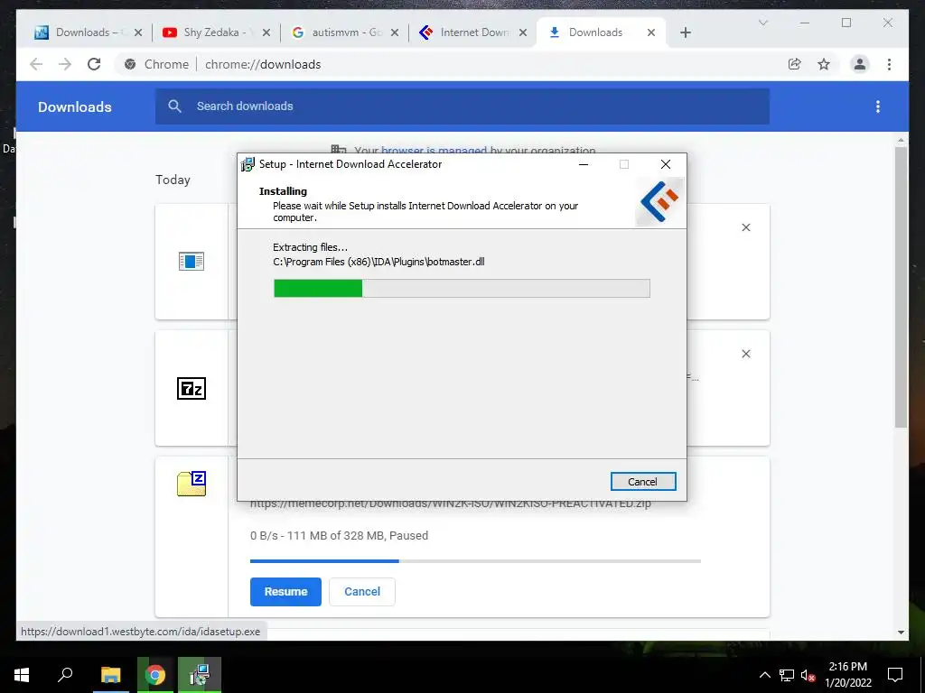This screenshot has width=925, height=693.
Task: Open the notification center icon
Action: [x=895, y=675]
